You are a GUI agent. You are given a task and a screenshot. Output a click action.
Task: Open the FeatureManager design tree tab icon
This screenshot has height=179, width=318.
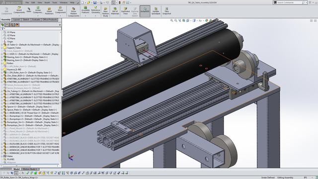pyautogui.click(x=2, y=25)
